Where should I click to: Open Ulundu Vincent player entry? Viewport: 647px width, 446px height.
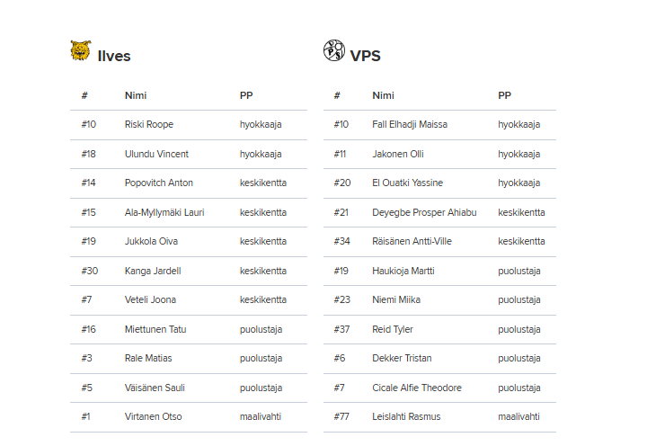pyautogui.click(x=156, y=154)
